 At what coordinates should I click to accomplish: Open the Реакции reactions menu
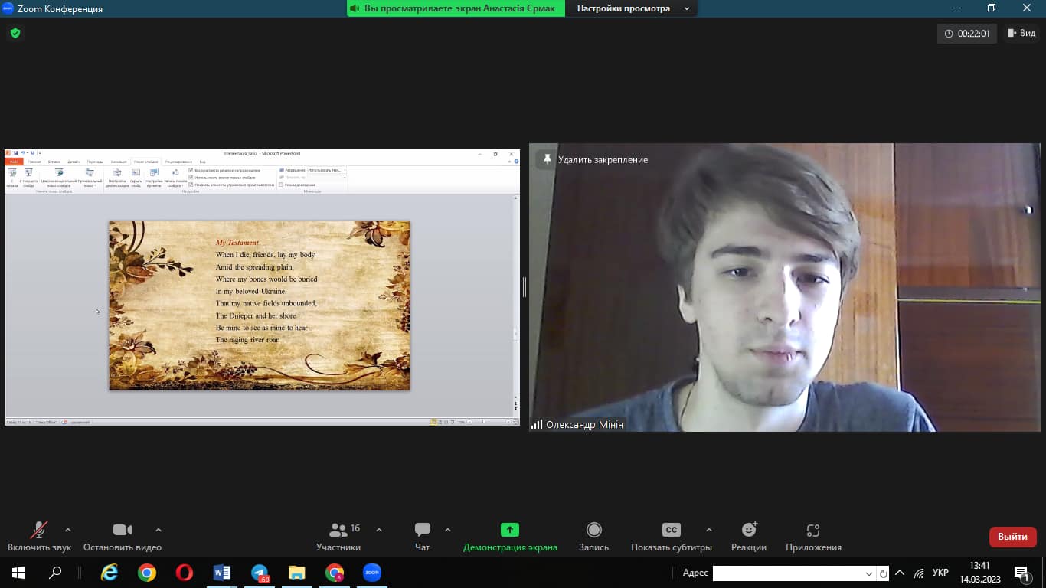749,536
